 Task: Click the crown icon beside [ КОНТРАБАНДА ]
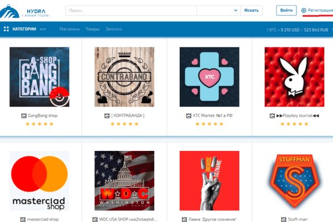107,115
